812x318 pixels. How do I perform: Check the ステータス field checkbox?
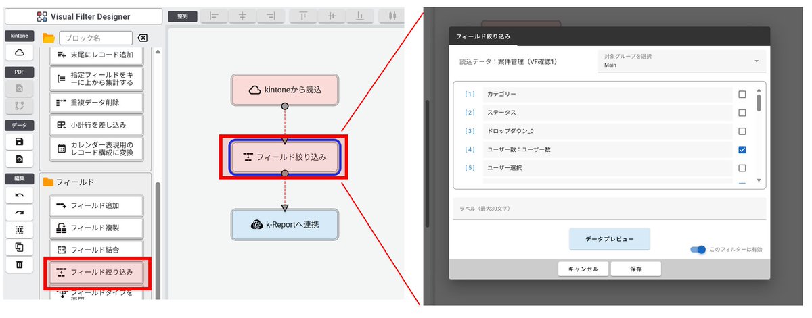click(x=742, y=113)
